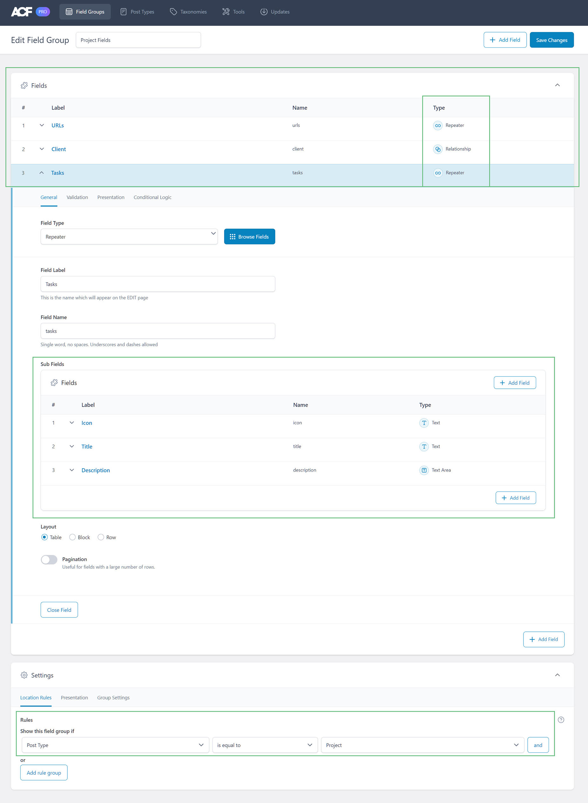This screenshot has height=803, width=588.
Task: Open the Location Rules help icon
Action: tap(561, 719)
